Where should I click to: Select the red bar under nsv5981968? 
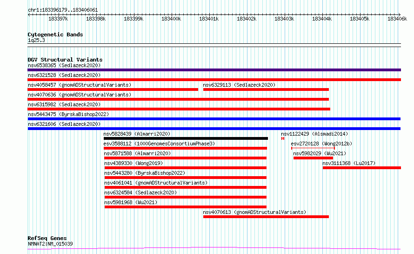tap(186, 207)
